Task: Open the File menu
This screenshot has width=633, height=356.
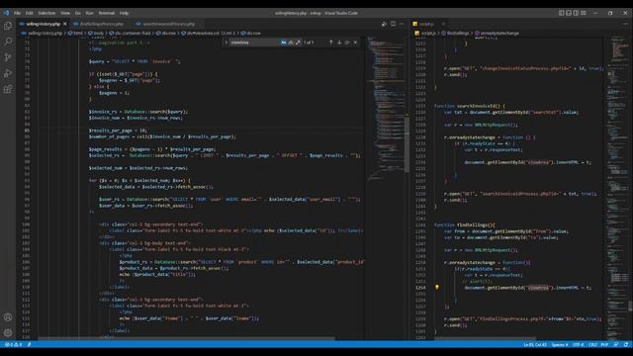Action: [17, 13]
